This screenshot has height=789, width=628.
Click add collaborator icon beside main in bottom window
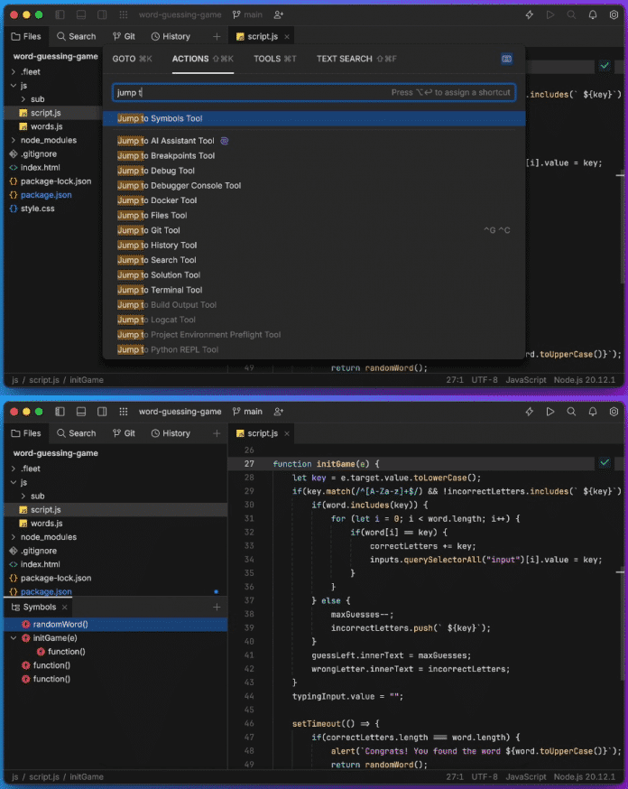click(278, 412)
